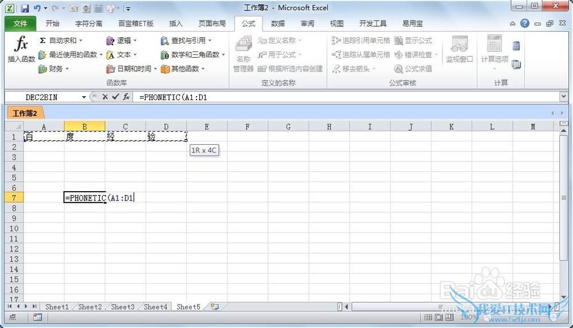Click the Calculate Now calculator icon
The width and height of the screenshot is (573, 328).
(x=516, y=46)
